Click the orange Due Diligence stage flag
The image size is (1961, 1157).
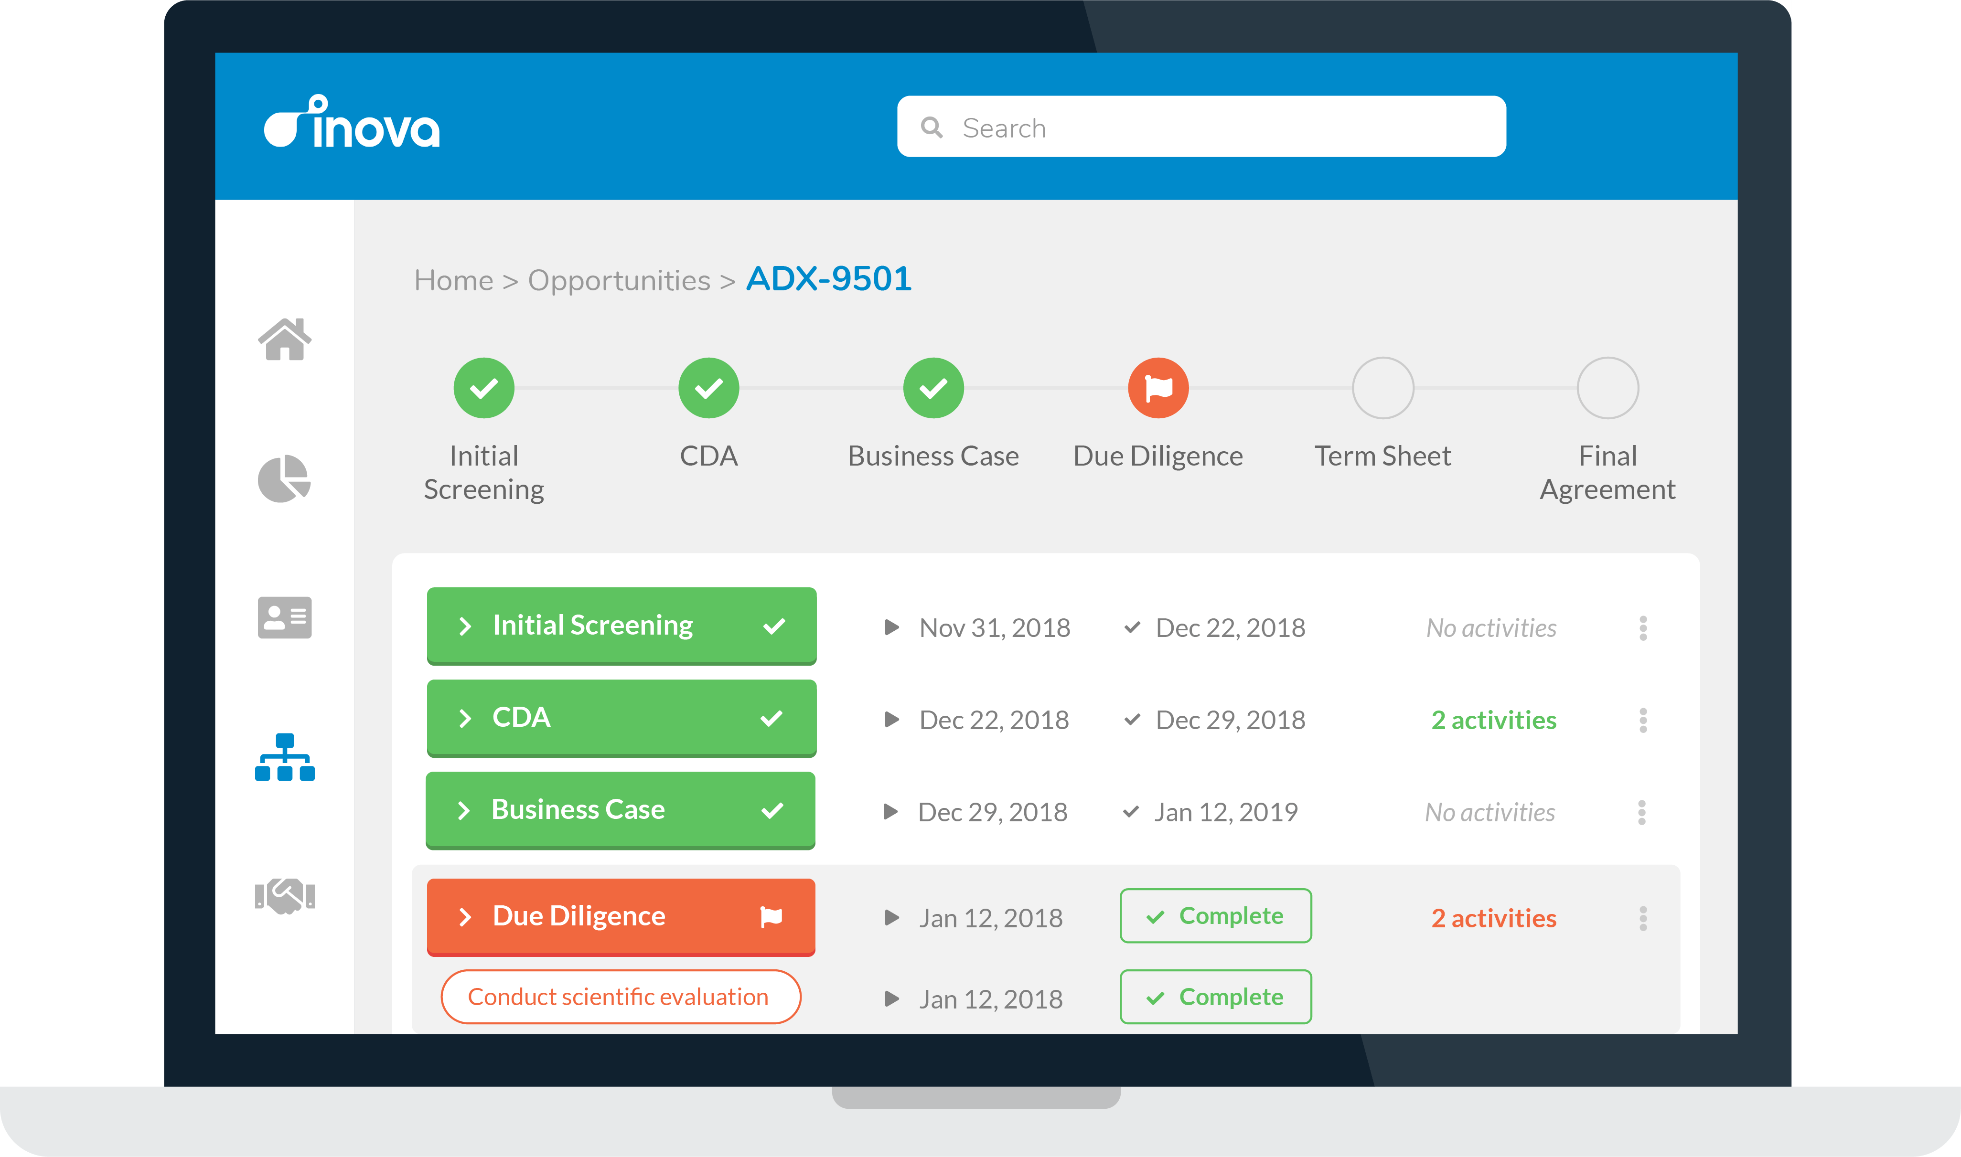(x=1158, y=388)
